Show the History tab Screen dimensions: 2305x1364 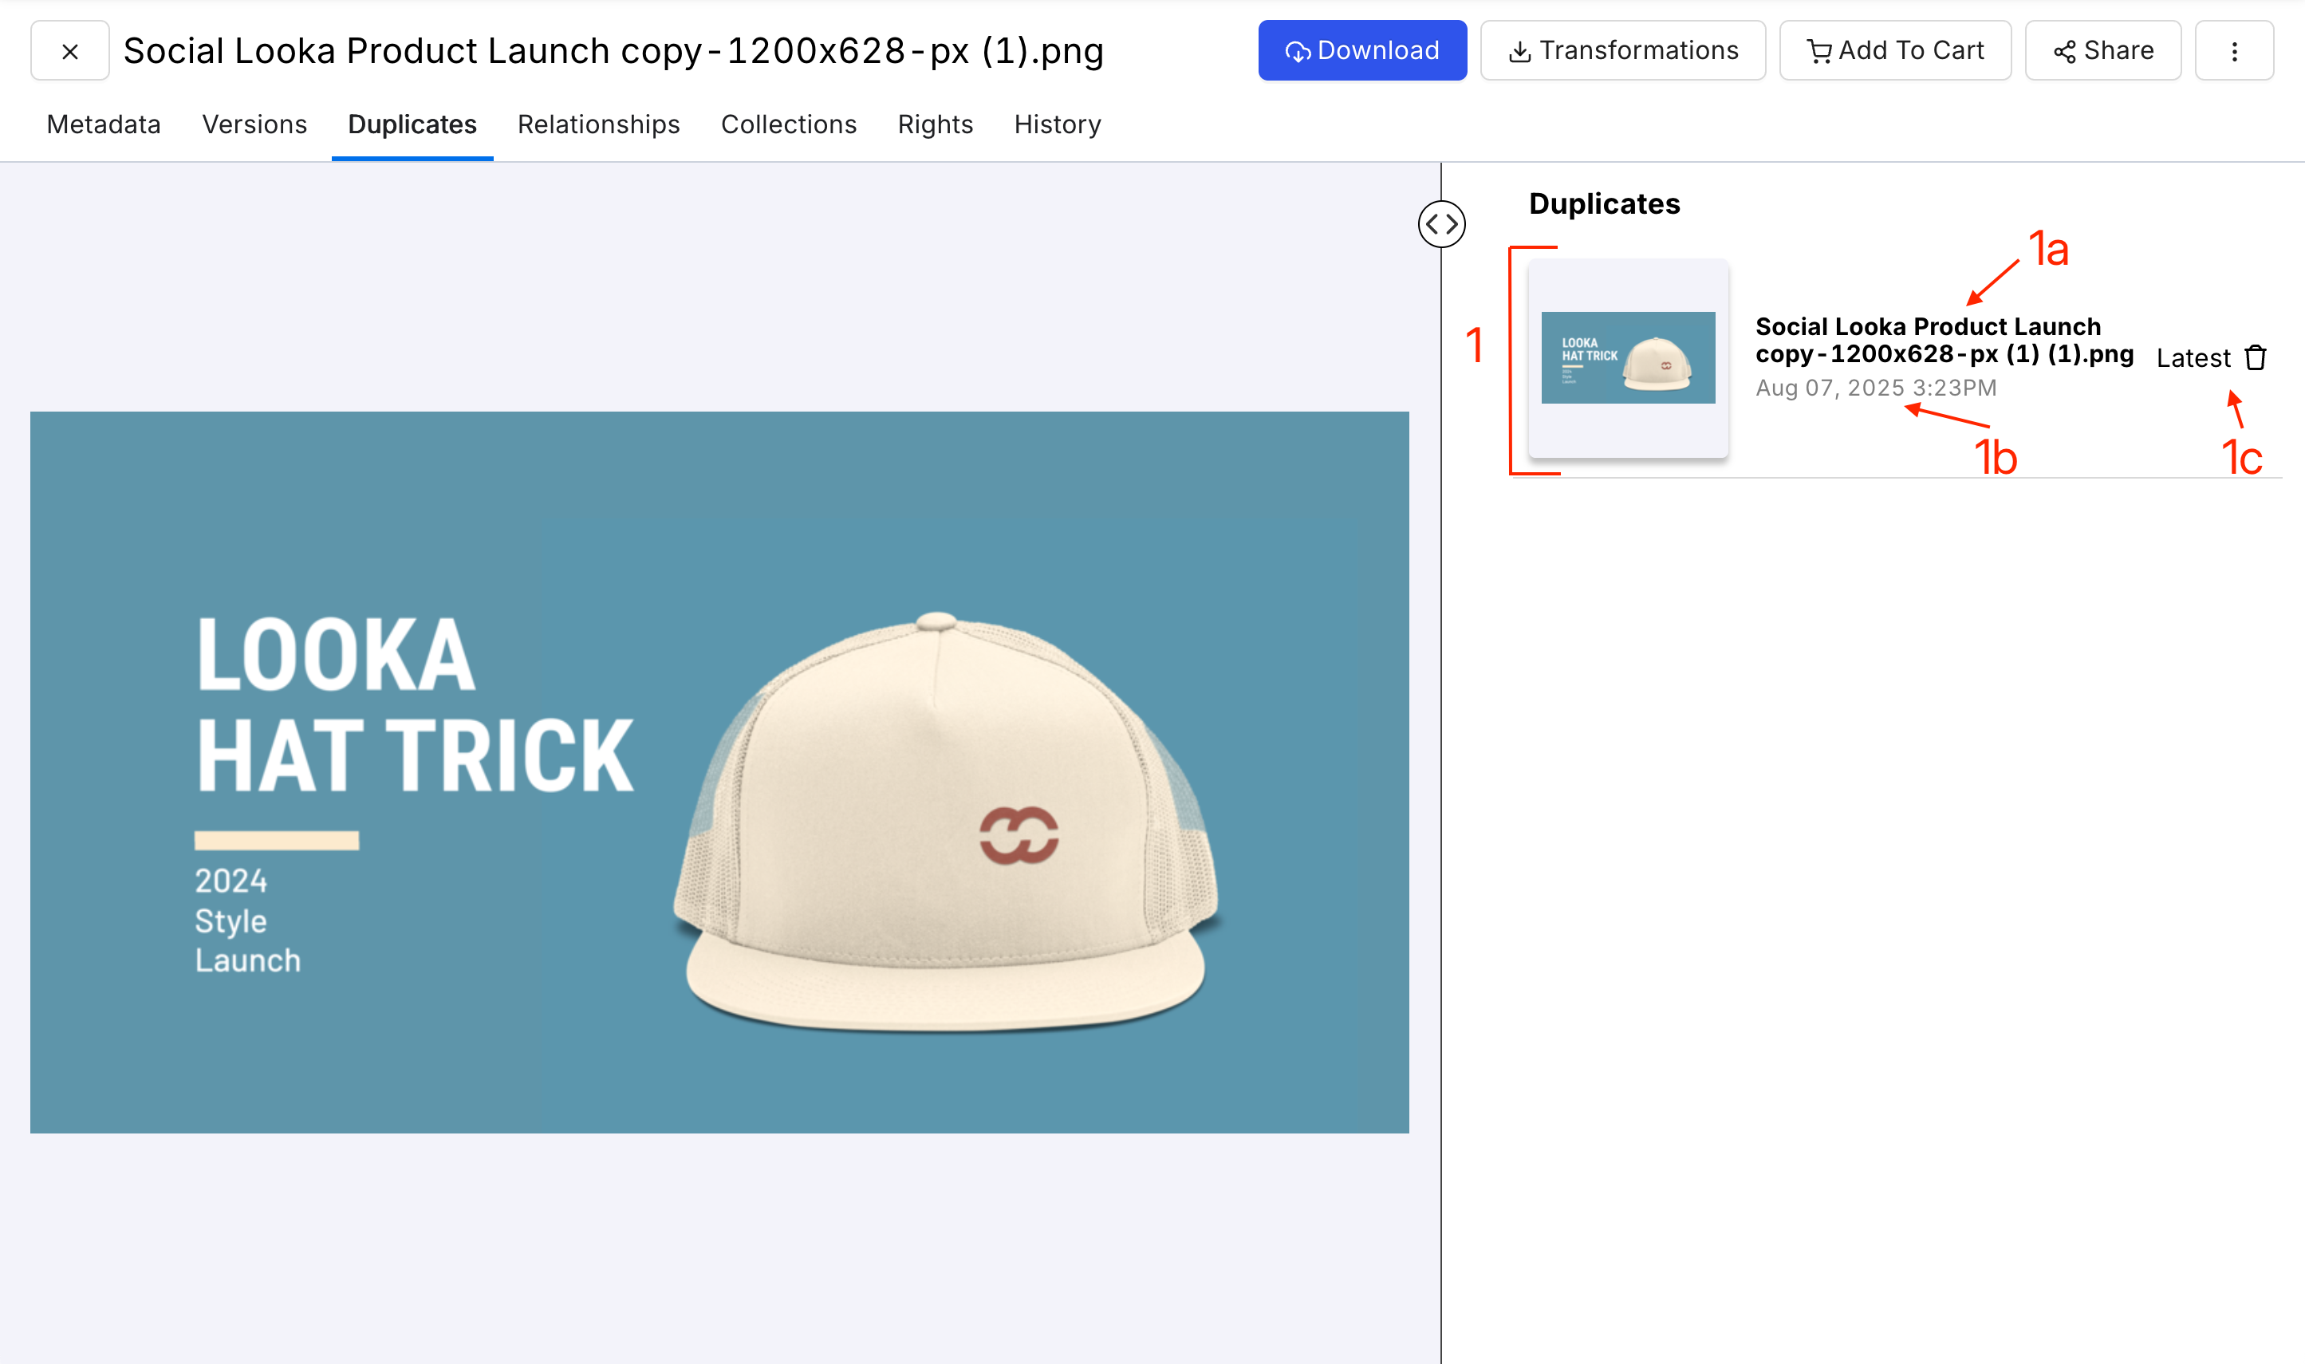pyautogui.click(x=1057, y=124)
